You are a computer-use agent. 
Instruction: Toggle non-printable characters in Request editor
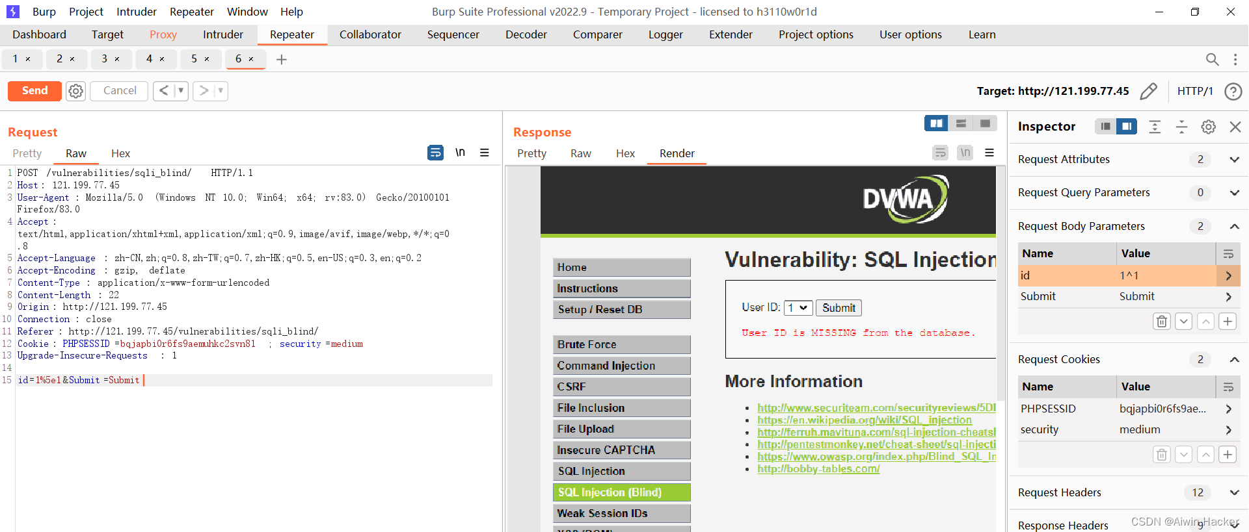pos(460,153)
